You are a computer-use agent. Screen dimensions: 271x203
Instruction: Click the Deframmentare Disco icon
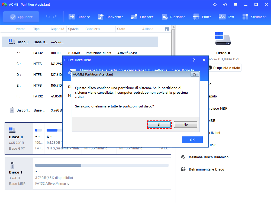(183, 169)
